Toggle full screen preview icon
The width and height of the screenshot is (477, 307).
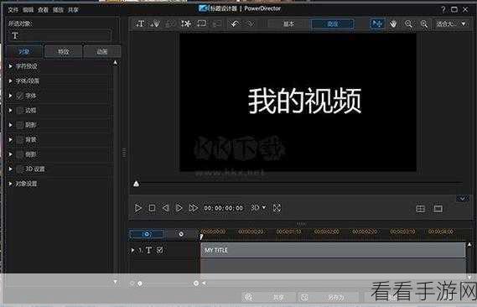tap(277, 208)
